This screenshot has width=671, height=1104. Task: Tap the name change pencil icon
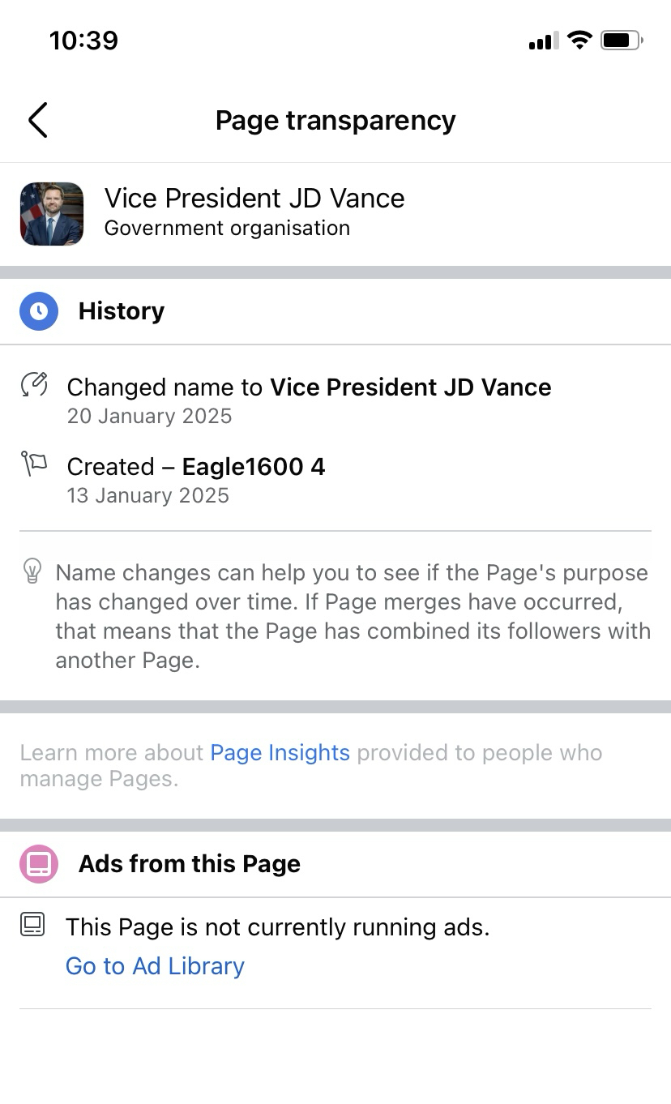coord(34,385)
